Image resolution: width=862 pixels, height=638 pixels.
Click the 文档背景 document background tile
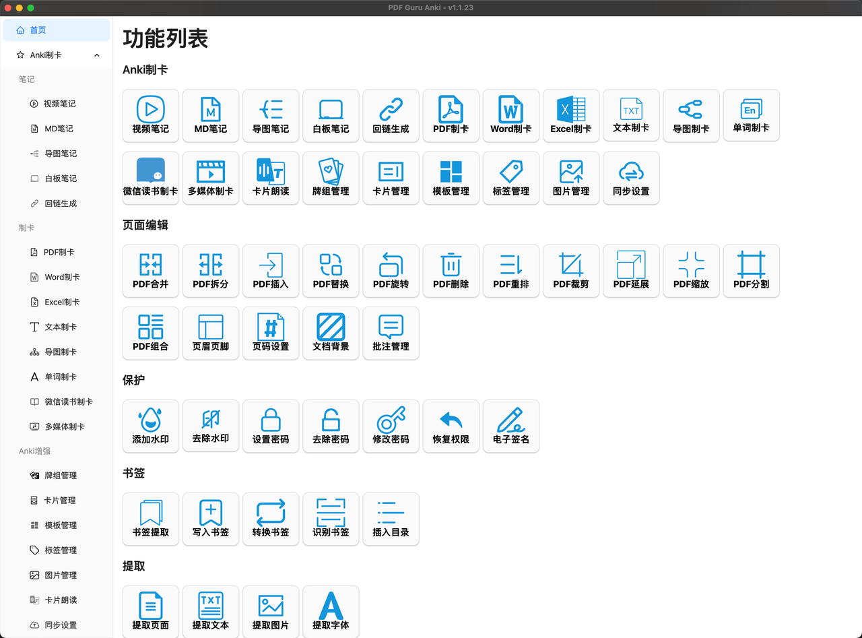331,332
